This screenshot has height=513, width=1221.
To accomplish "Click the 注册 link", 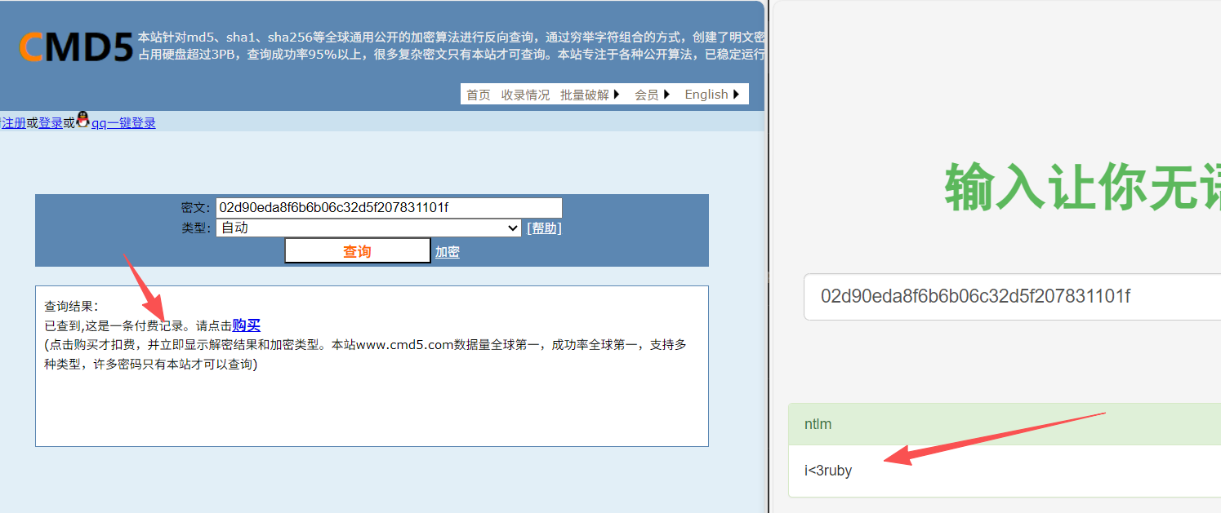I will click(x=14, y=123).
